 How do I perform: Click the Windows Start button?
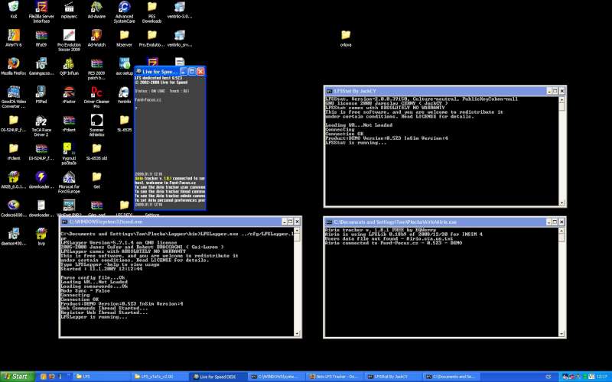click(17, 376)
